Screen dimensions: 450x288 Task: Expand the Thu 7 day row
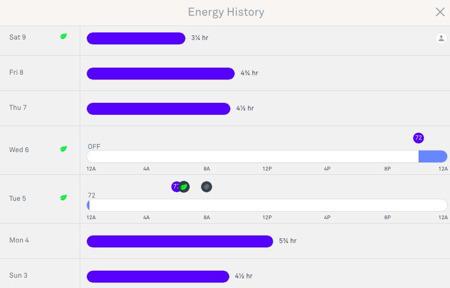[225, 108]
